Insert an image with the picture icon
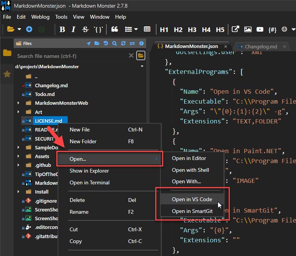296x256 pixels. (248, 29)
